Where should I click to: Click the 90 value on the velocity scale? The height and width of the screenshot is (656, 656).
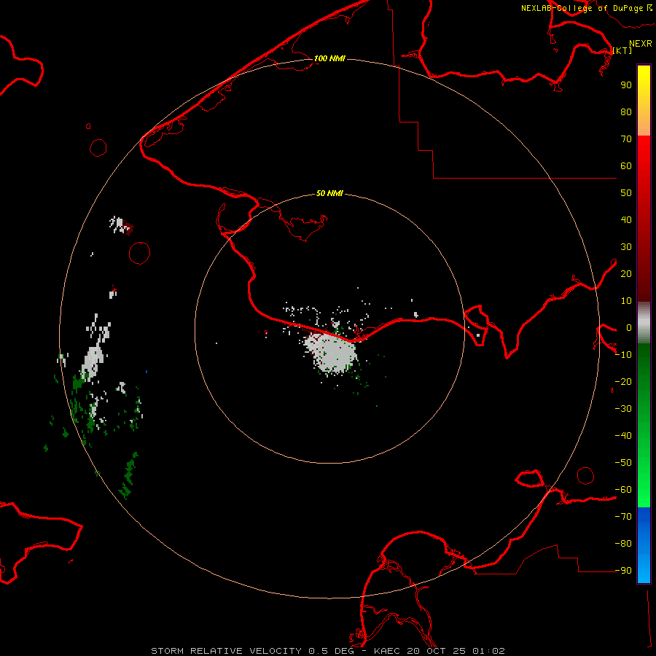626,85
